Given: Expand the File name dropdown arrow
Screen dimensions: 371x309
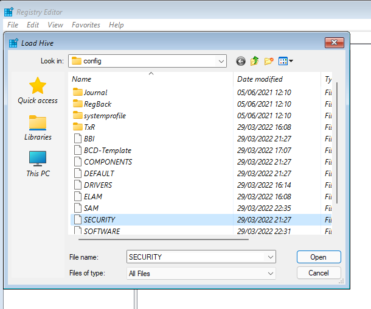Looking at the screenshot, I should pyautogui.click(x=270, y=257).
